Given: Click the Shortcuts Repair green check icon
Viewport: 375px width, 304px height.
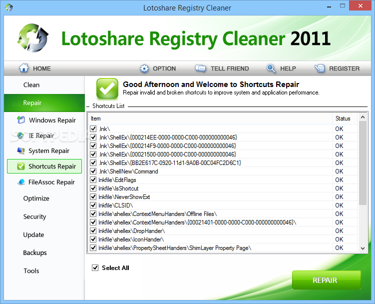Looking at the screenshot, I should pyautogui.click(x=21, y=166).
